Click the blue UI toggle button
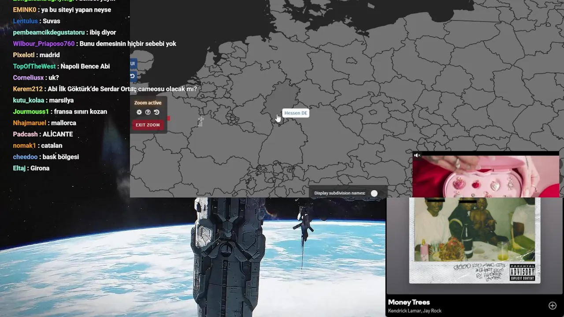The image size is (564, 317). coord(133,64)
